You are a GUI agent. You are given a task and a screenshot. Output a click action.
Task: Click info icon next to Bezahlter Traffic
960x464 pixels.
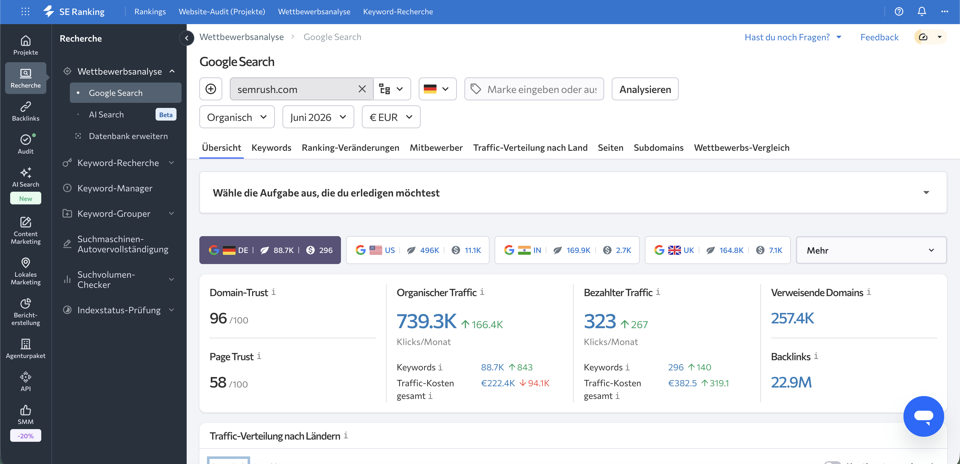658,292
